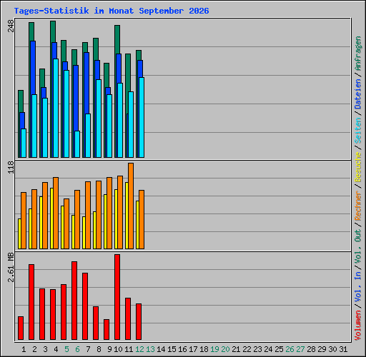Click the '2.61 MB' y-axis label
This screenshot has height=357, width=366.
pyautogui.click(x=11, y=267)
